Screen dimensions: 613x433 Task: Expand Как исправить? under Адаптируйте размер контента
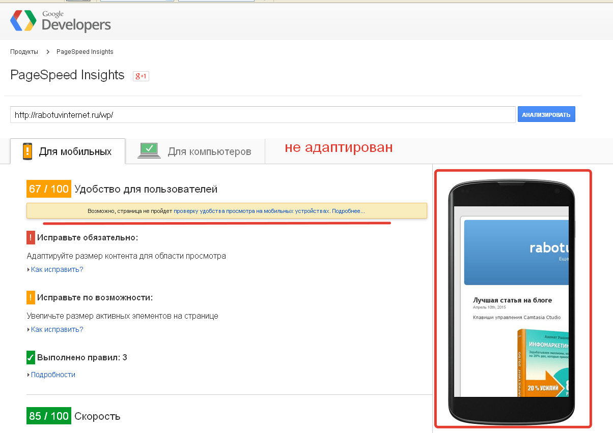coord(57,269)
